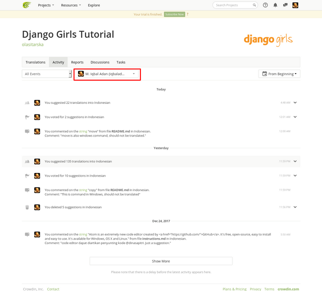
Task: Click flag icon for 10 suggestions vote row
Action: [x=27, y=176]
